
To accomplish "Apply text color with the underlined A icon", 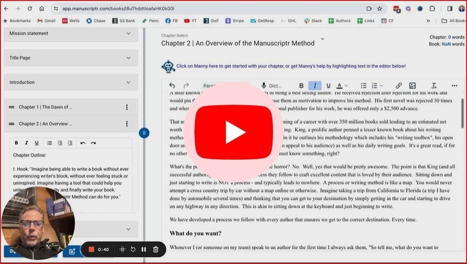I will (339, 86).
